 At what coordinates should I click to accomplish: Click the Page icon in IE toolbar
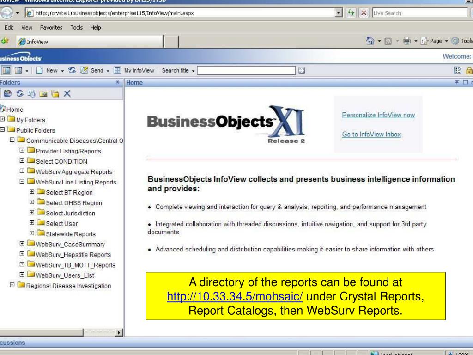(x=424, y=41)
